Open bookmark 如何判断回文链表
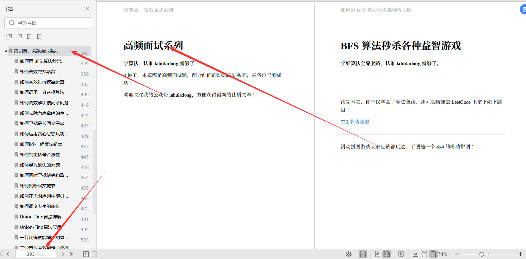 point(38,186)
